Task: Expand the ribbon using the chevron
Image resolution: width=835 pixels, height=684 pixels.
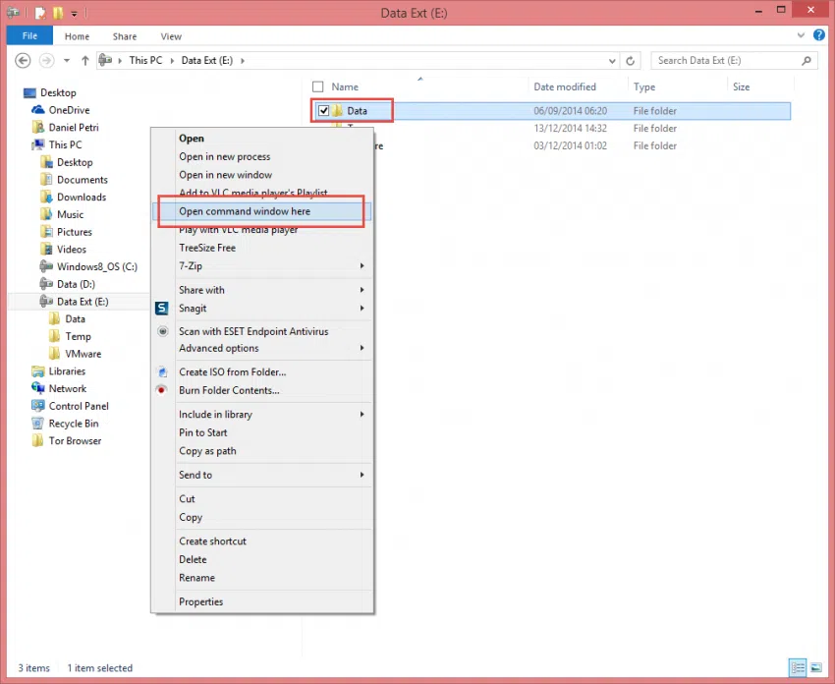Action: pyautogui.click(x=801, y=35)
